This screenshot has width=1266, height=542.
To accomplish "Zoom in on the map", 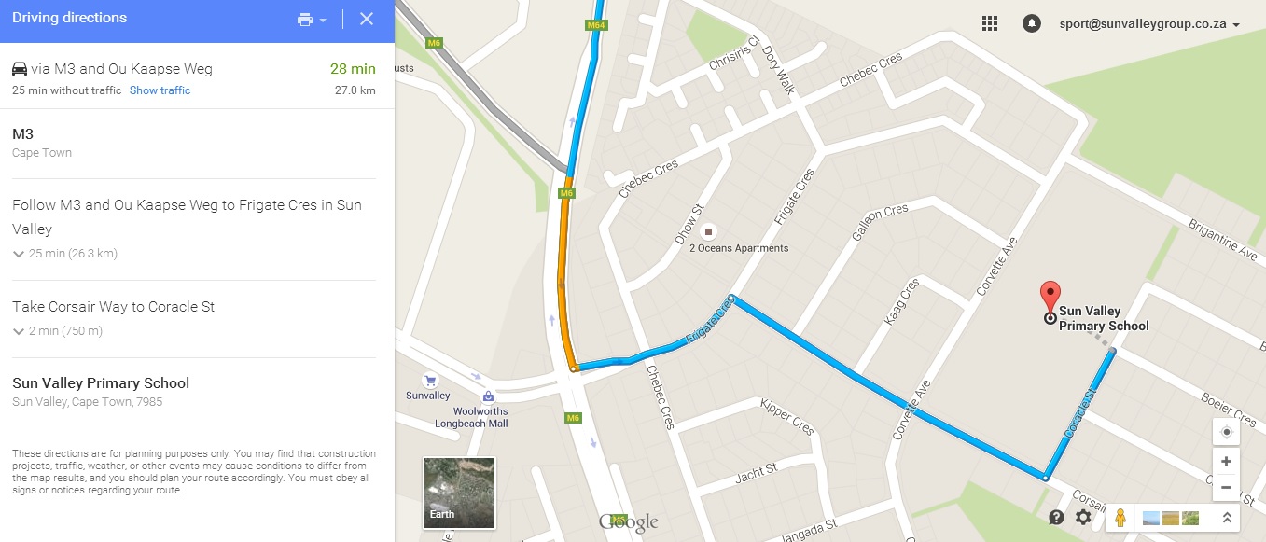I will click(1226, 462).
